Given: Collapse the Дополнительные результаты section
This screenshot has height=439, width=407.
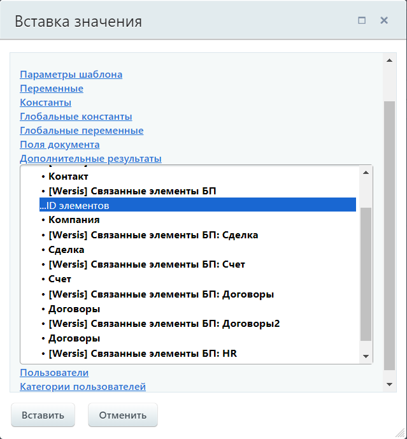Looking at the screenshot, I should point(90,159).
